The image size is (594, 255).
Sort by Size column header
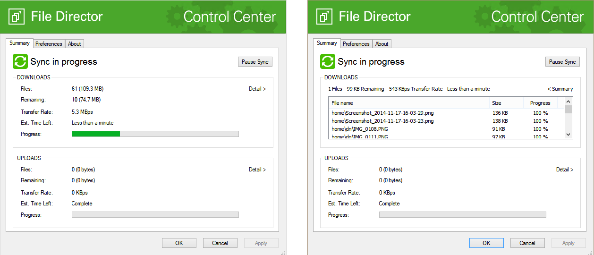point(506,103)
